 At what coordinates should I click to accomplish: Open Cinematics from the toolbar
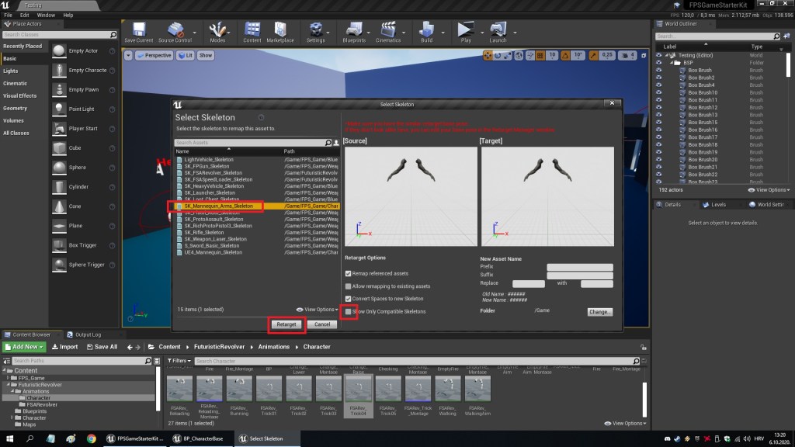(x=390, y=32)
